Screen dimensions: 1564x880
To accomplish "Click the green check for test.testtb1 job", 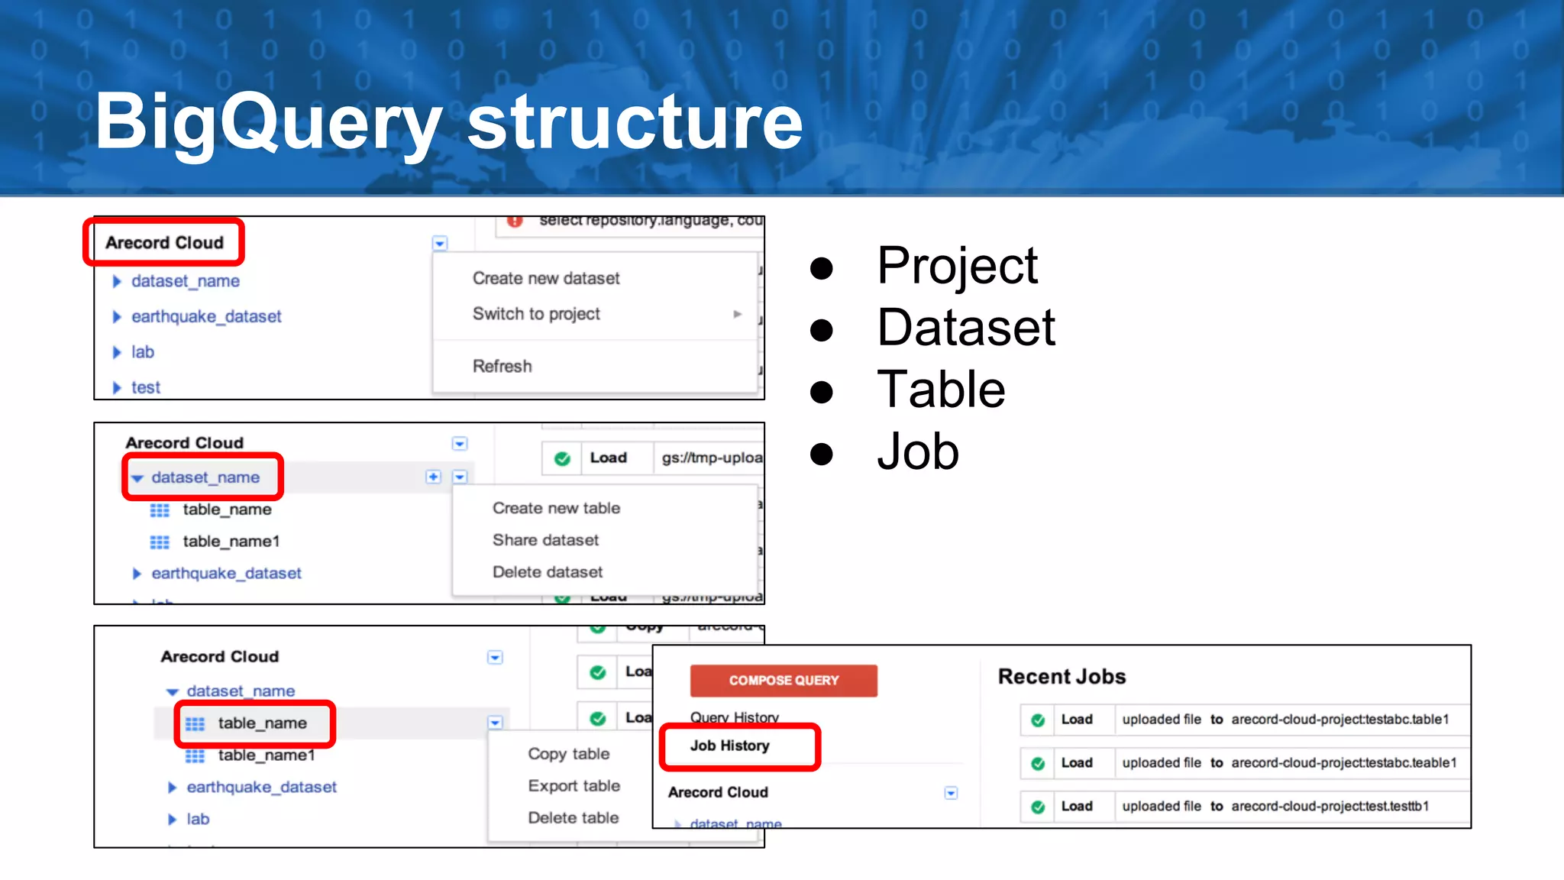I will [x=1038, y=807].
